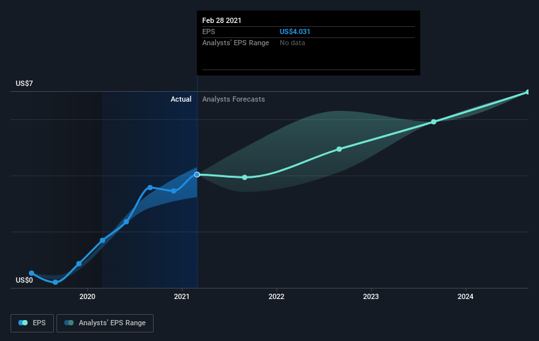This screenshot has height=341, width=539.
Task: Click the Actual label on chart
Action: click(x=181, y=99)
